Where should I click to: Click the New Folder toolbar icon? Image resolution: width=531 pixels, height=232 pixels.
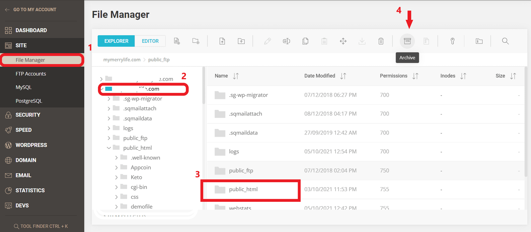pyautogui.click(x=196, y=41)
